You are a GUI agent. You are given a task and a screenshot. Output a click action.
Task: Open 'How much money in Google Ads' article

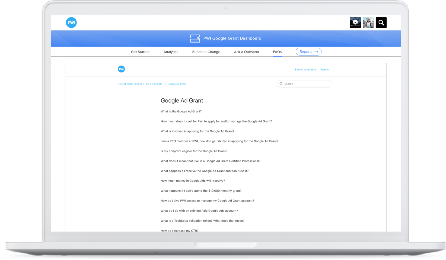(x=193, y=181)
